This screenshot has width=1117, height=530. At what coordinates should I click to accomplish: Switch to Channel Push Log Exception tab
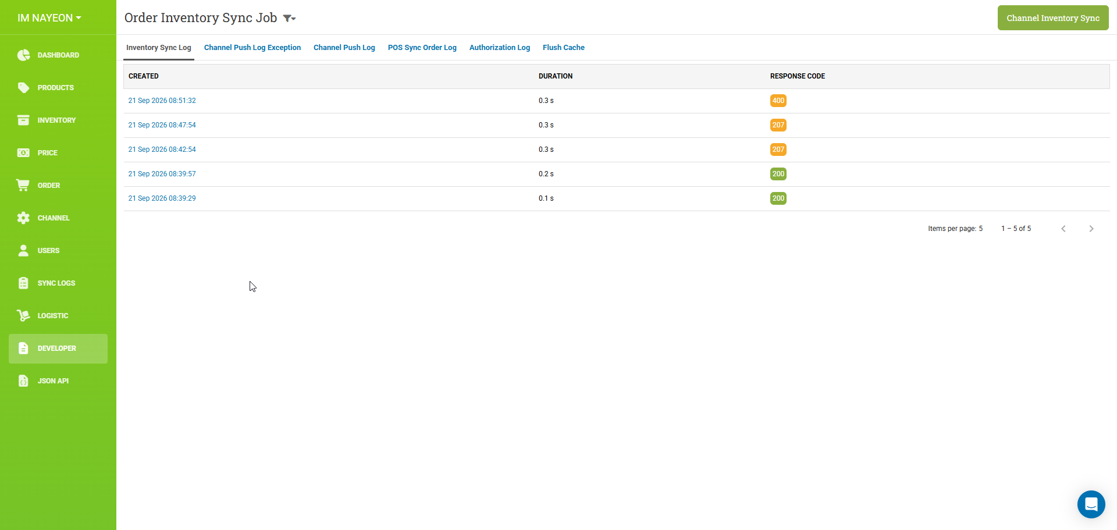[x=252, y=48]
